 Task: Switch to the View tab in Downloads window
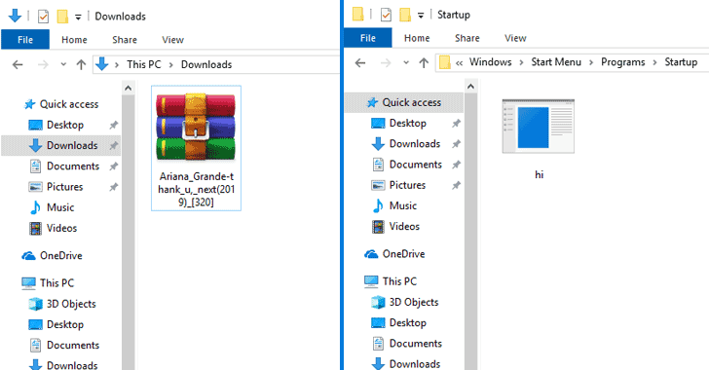[172, 40]
